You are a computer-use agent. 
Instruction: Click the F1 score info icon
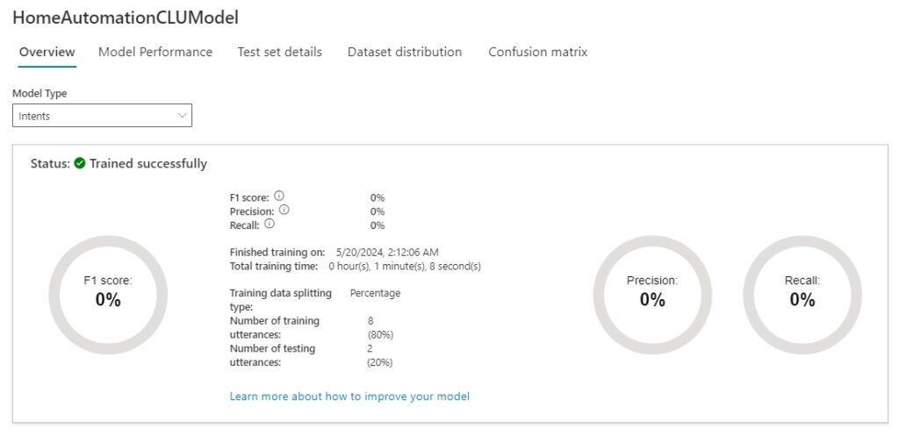click(278, 197)
